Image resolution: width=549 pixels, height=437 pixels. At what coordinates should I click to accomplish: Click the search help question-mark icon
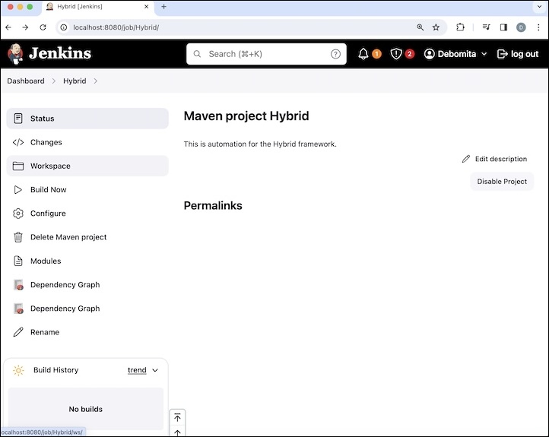(x=336, y=54)
